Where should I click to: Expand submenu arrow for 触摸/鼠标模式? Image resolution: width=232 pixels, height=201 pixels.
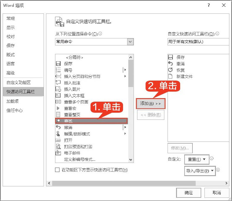coord(125,134)
